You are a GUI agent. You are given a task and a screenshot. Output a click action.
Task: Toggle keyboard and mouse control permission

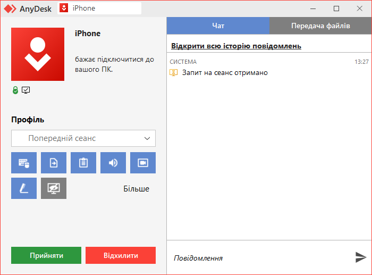coord(24,163)
